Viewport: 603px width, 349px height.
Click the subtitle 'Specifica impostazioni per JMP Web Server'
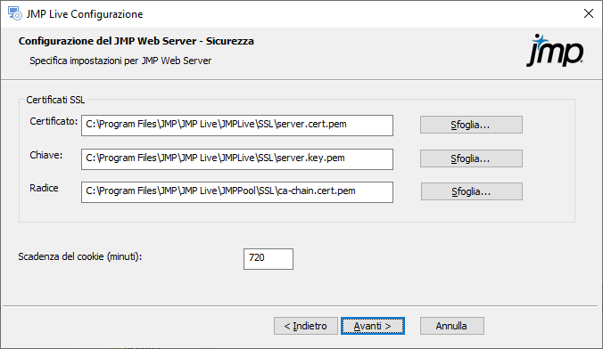pos(120,61)
